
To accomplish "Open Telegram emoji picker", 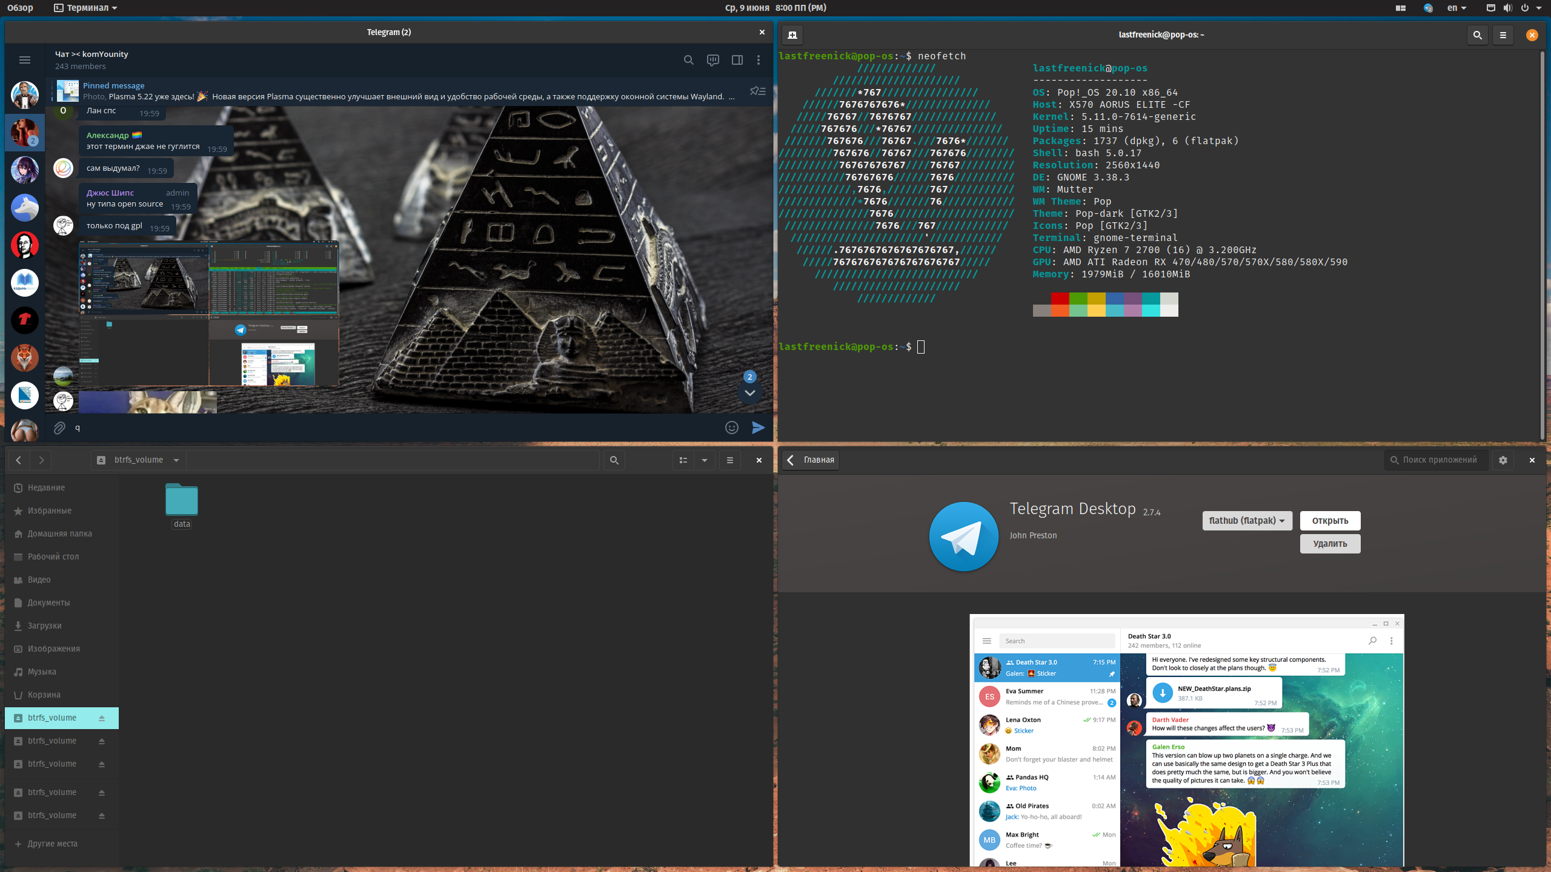I will 732,428.
